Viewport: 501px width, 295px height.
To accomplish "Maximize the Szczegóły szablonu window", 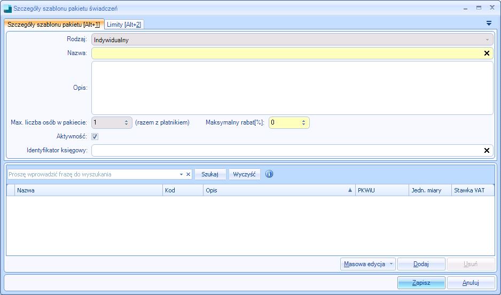I will click(479, 8).
